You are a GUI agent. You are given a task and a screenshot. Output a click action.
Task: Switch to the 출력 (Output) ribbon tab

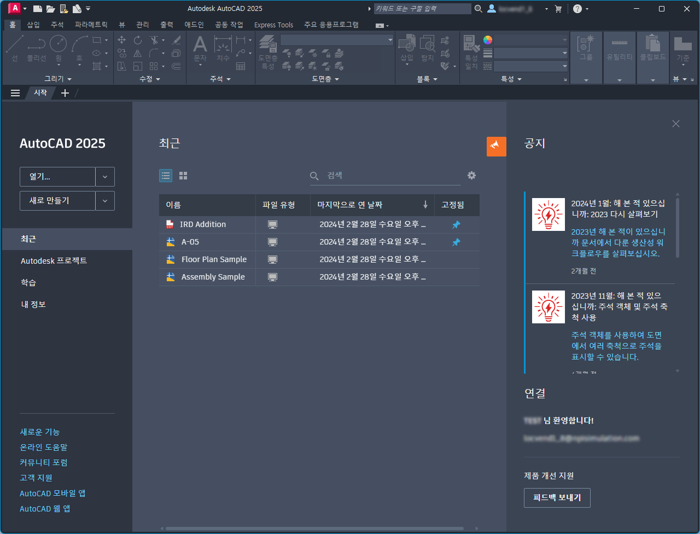coord(167,25)
